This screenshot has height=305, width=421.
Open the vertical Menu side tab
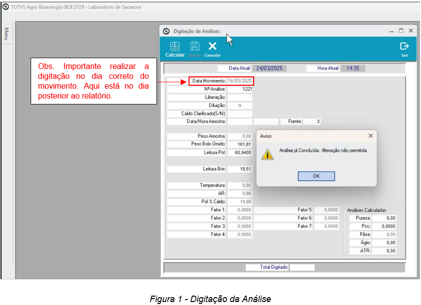pos(6,34)
